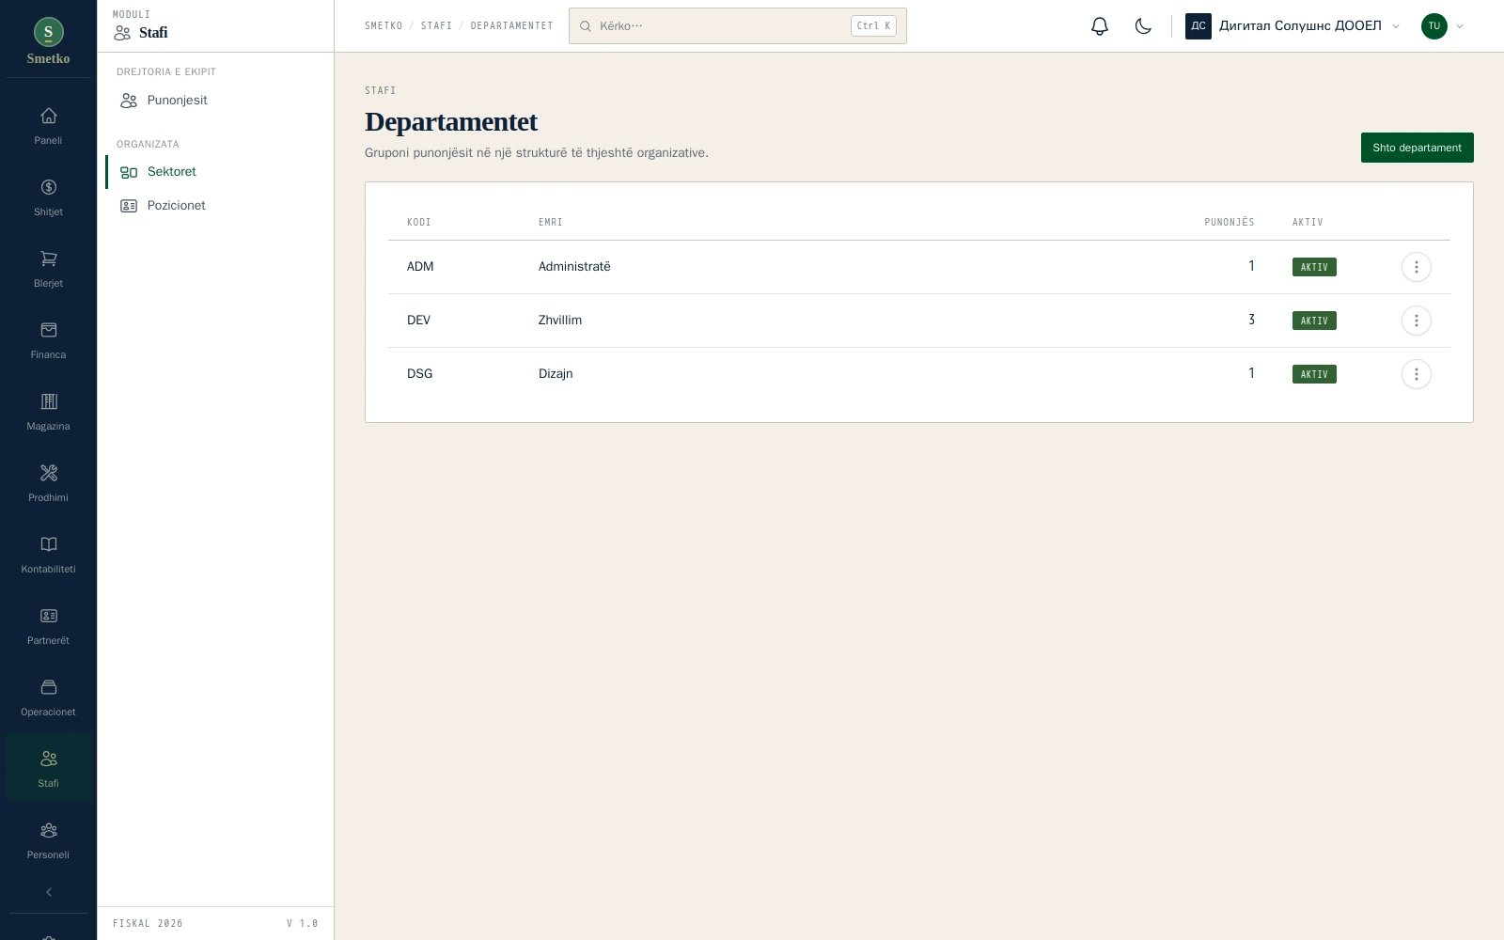
Task: Open the Paneli home icon
Action: pos(48,127)
